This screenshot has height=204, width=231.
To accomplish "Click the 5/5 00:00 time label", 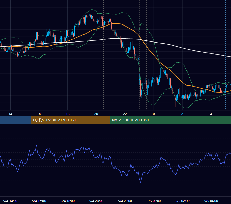I will (x=154, y=201).
